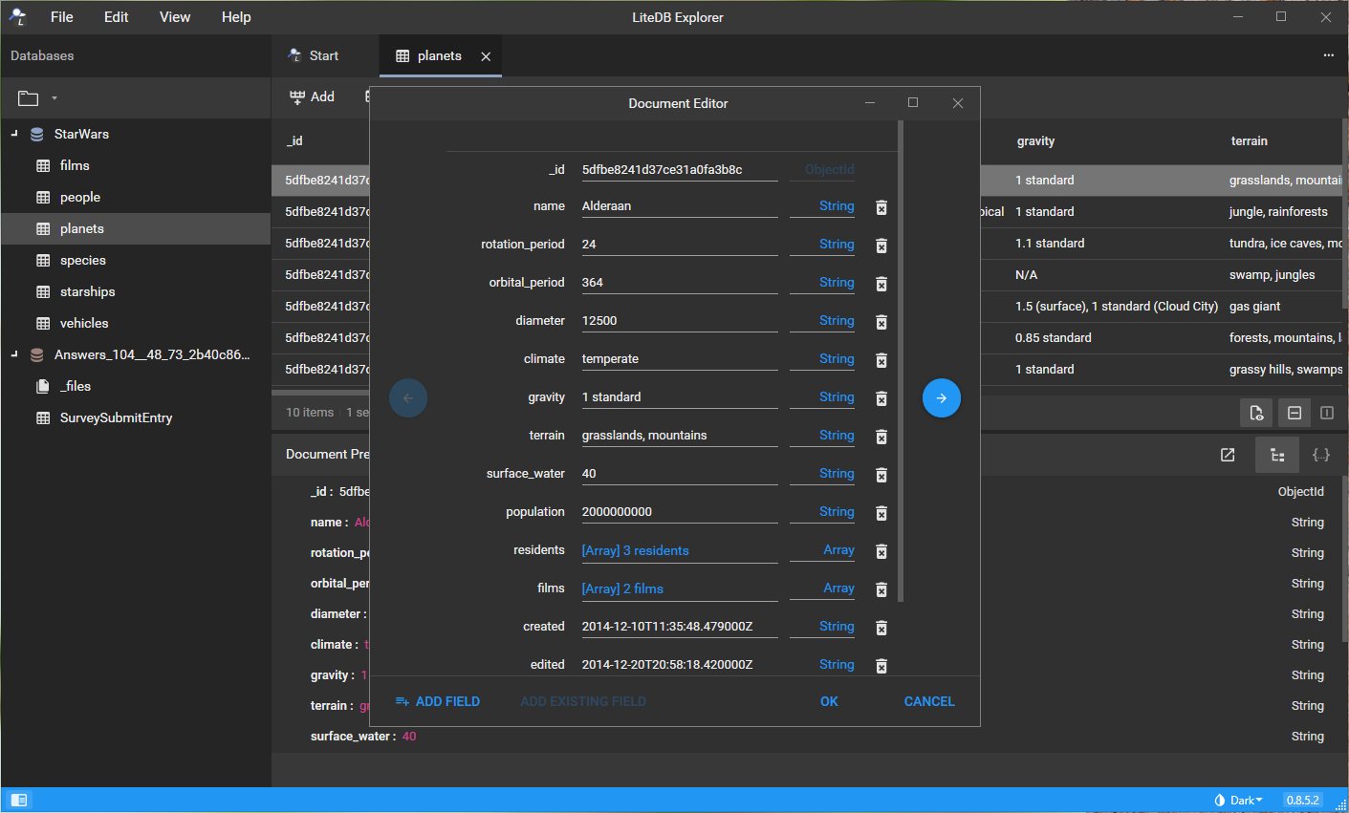The height and width of the screenshot is (813, 1349).
Task: Switch preview to JSON braces view
Action: [x=1321, y=455]
